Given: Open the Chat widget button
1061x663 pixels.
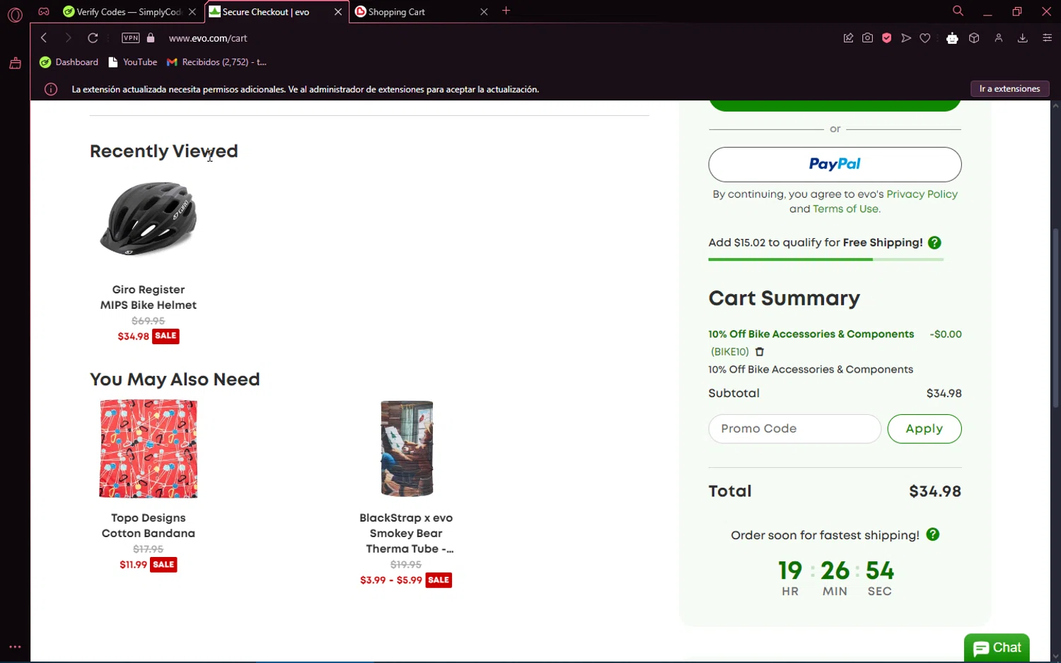Looking at the screenshot, I should point(997,647).
